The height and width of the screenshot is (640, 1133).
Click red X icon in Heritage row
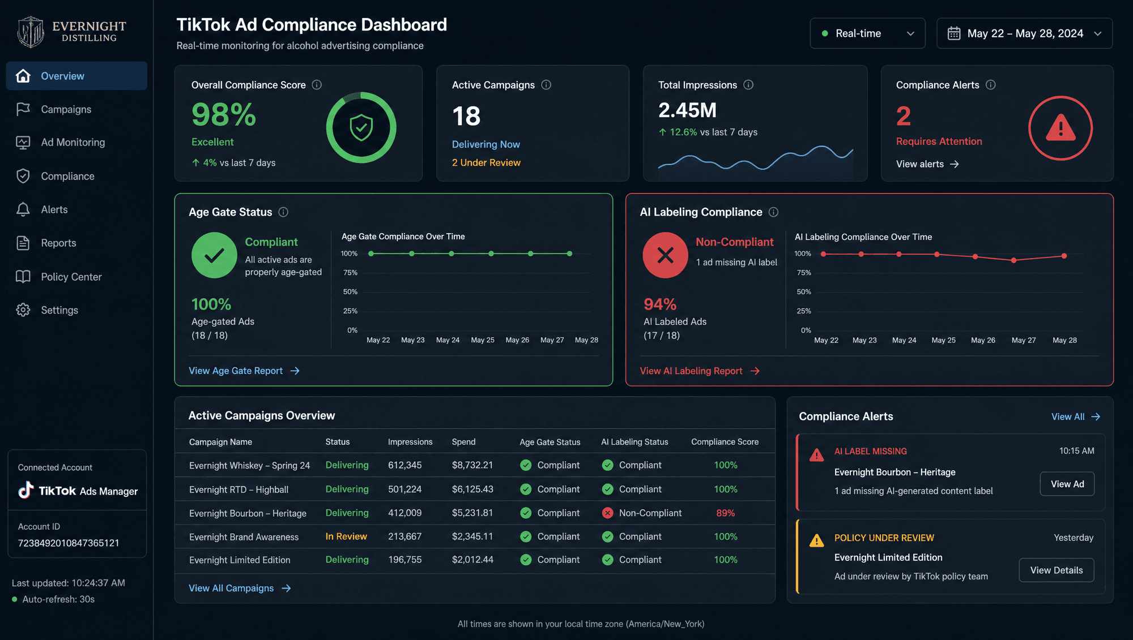tap(607, 513)
